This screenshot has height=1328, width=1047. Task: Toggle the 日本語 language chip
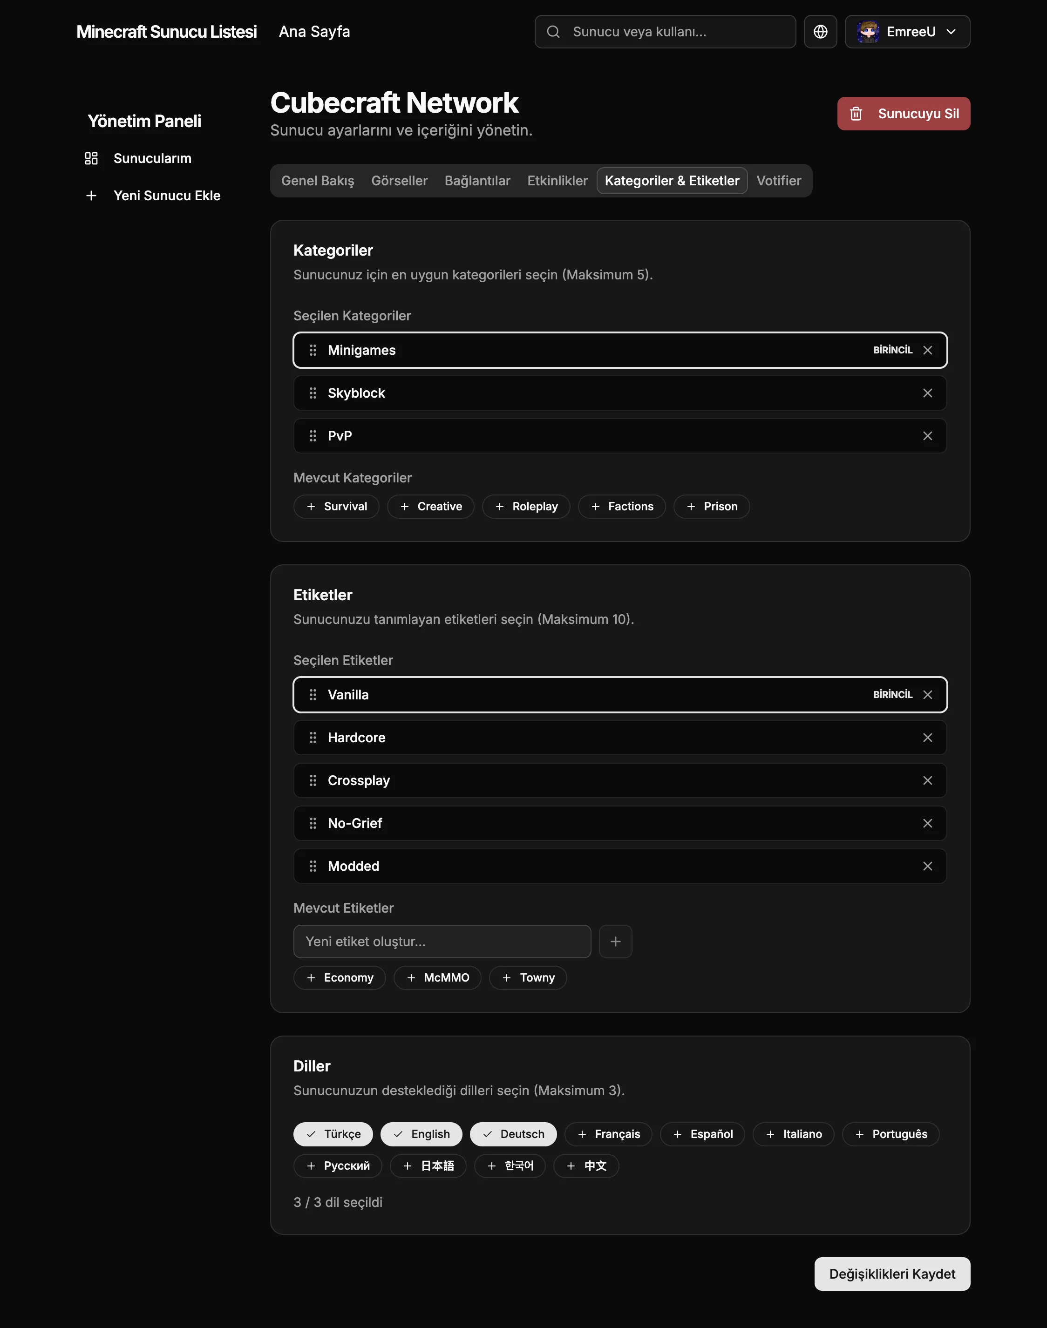coord(428,1165)
